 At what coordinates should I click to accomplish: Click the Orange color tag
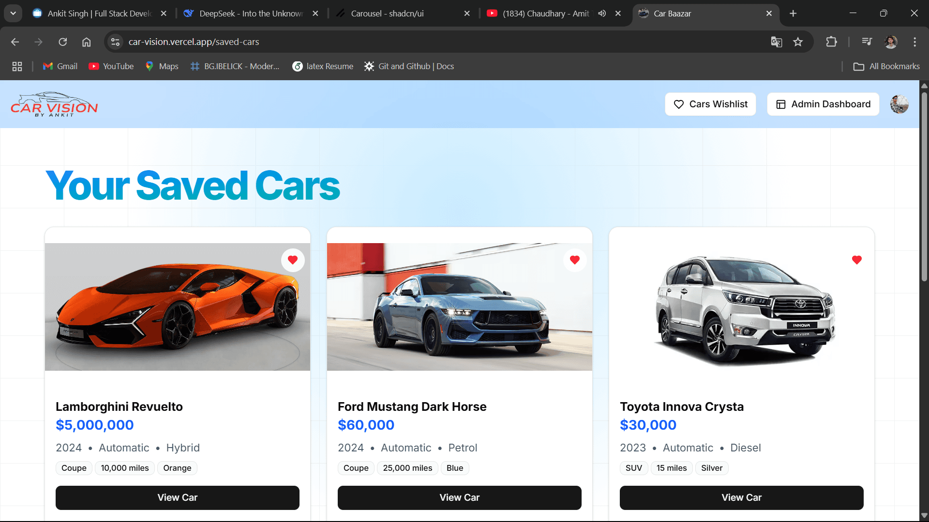tap(177, 468)
